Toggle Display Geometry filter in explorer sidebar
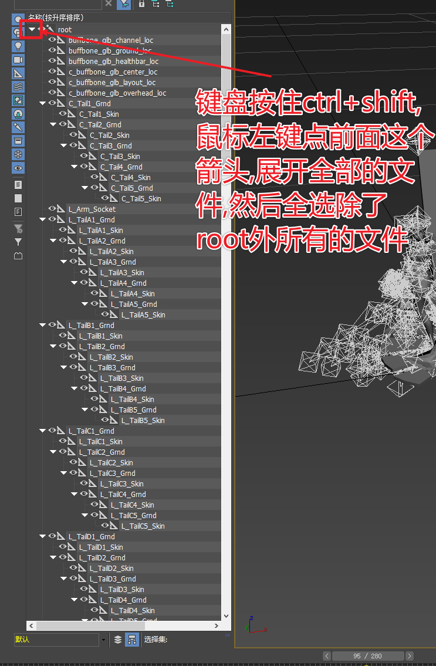This screenshot has height=666, width=436. pyautogui.click(x=18, y=19)
